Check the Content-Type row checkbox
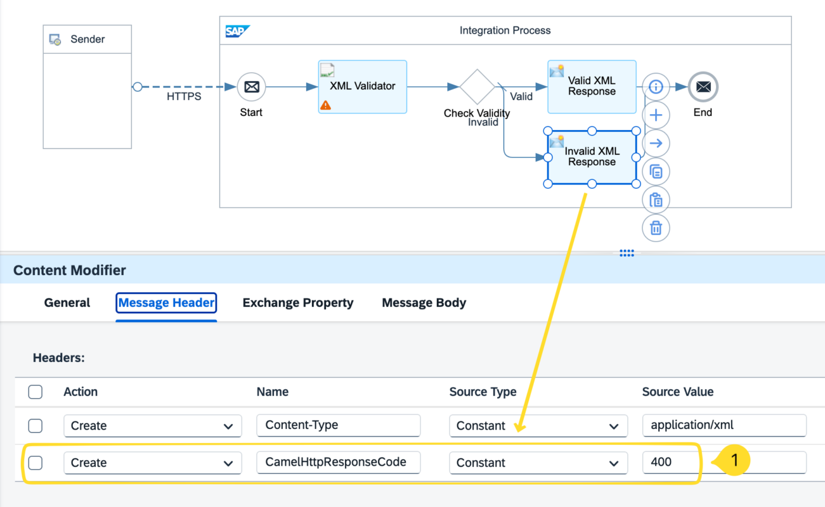This screenshot has width=825, height=507. point(36,426)
